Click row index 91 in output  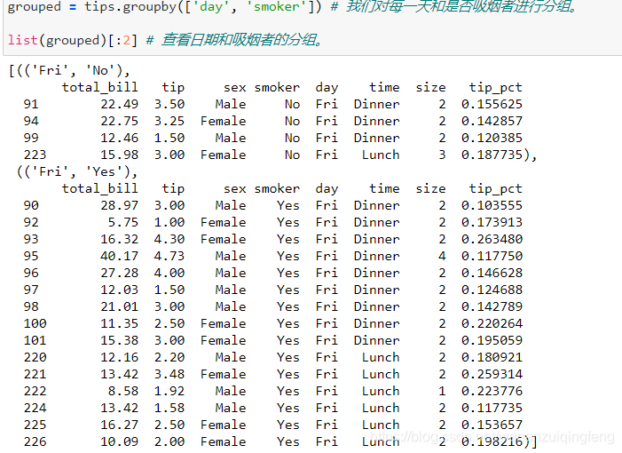tap(31, 104)
